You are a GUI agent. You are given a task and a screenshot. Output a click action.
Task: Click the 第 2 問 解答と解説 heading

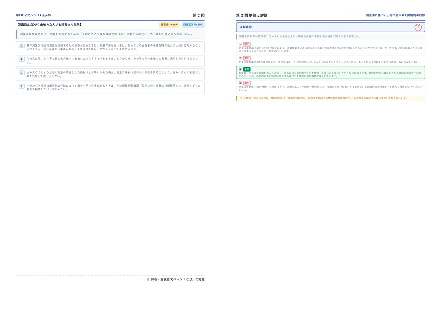[x=252, y=15]
